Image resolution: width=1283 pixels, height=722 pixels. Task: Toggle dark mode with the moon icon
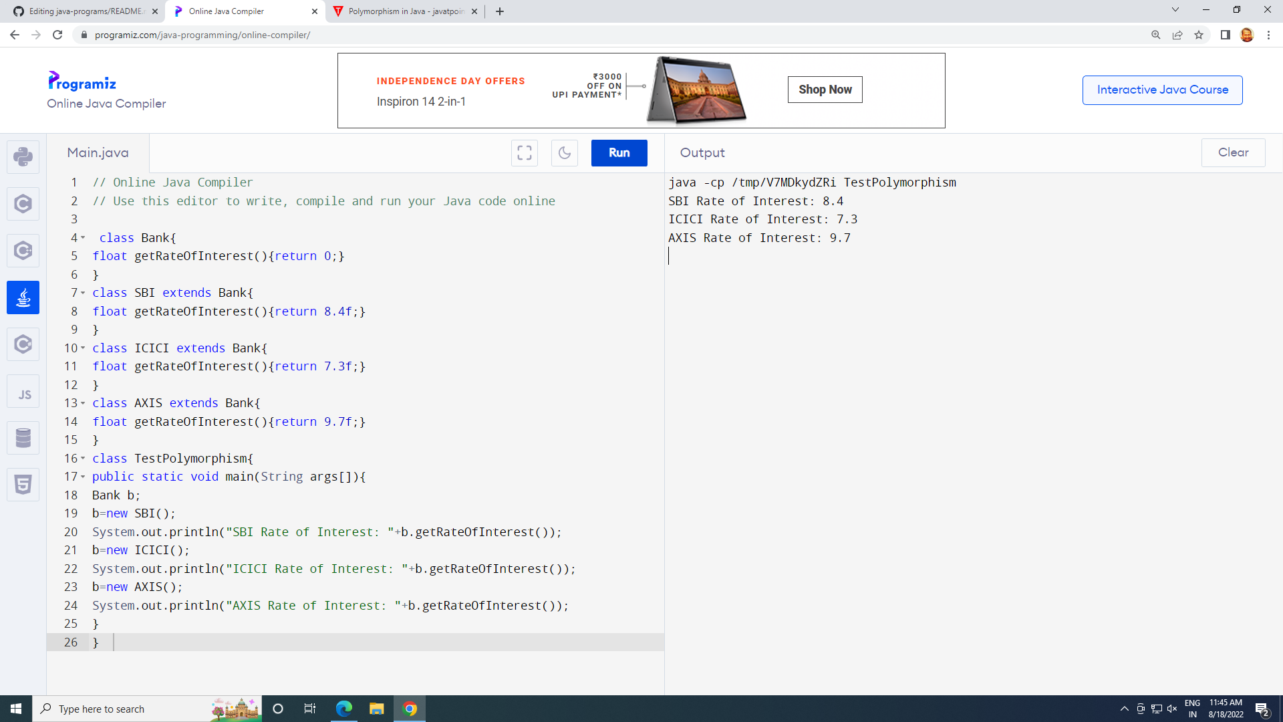pyautogui.click(x=565, y=152)
